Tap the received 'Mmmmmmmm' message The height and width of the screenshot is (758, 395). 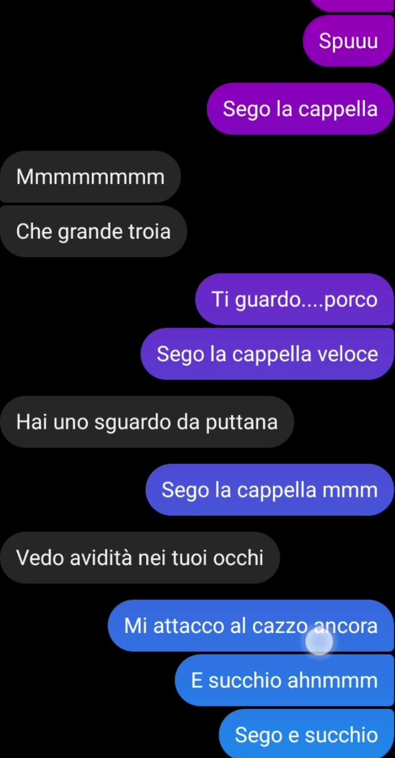(90, 176)
